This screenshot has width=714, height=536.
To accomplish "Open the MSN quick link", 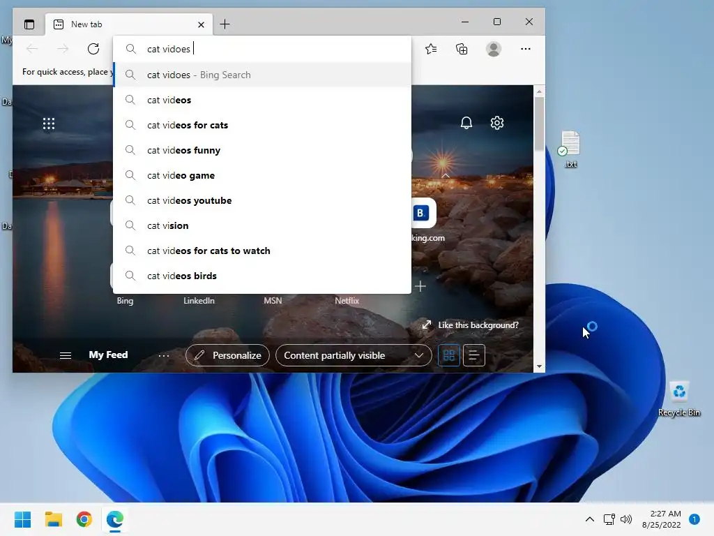I will coord(273,301).
